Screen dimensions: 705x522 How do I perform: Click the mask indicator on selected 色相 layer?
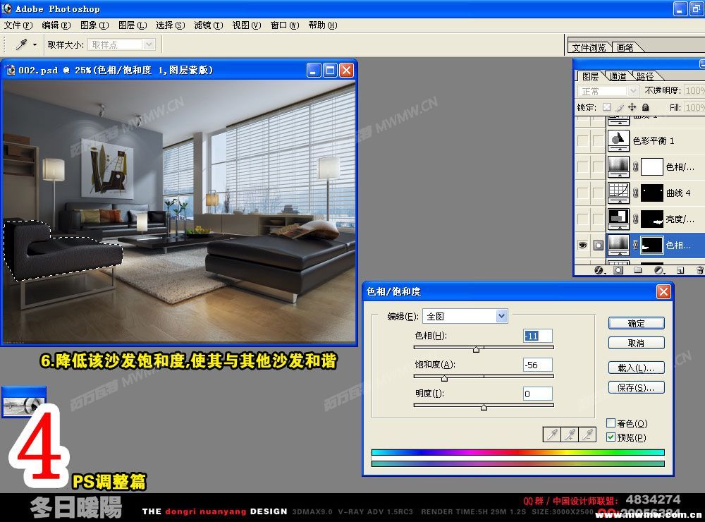pos(598,245)
